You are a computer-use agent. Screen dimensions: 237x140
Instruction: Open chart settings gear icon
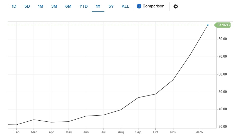pos(176,6)
